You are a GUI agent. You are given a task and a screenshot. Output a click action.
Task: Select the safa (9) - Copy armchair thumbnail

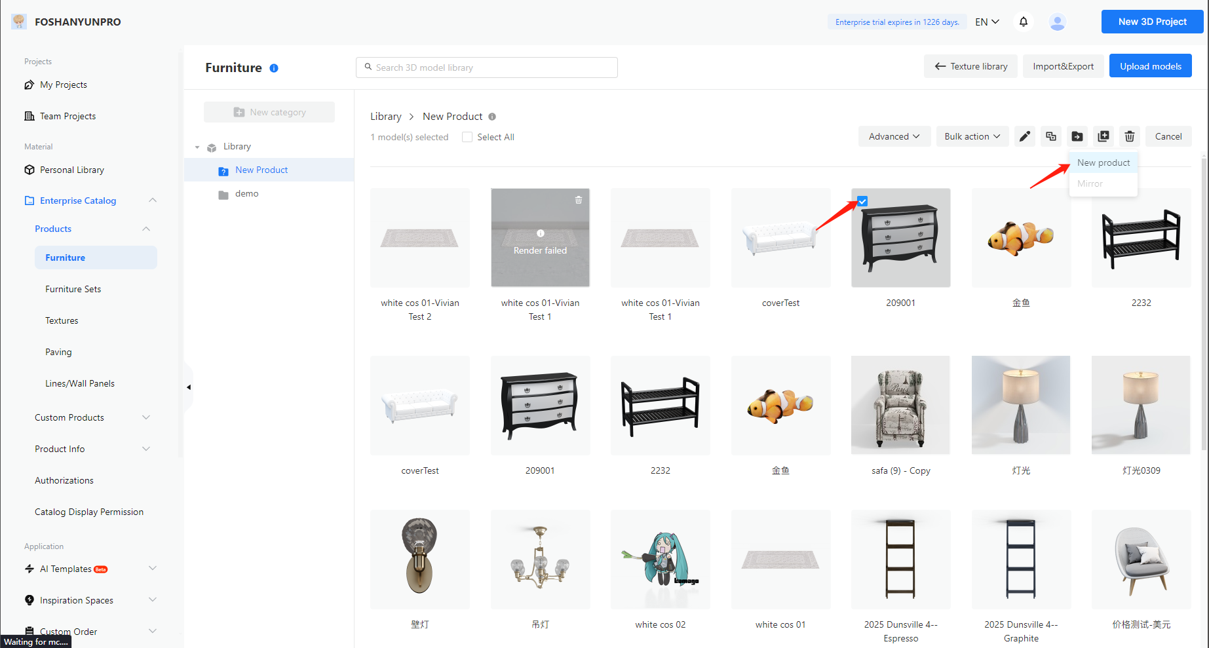pos(900,405)
